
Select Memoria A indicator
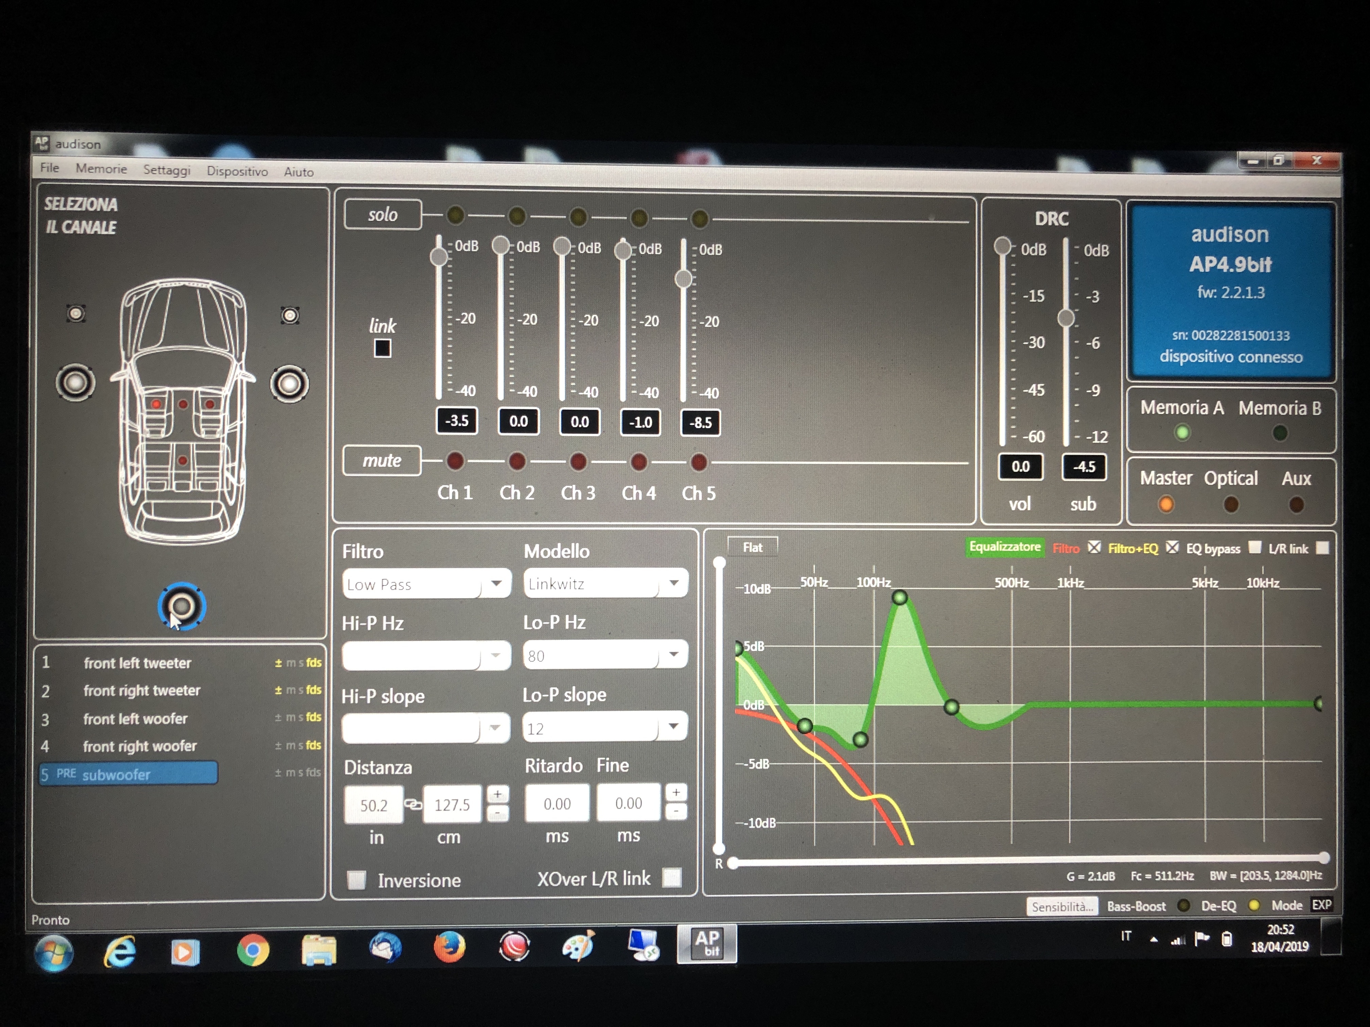(1182, 433)
